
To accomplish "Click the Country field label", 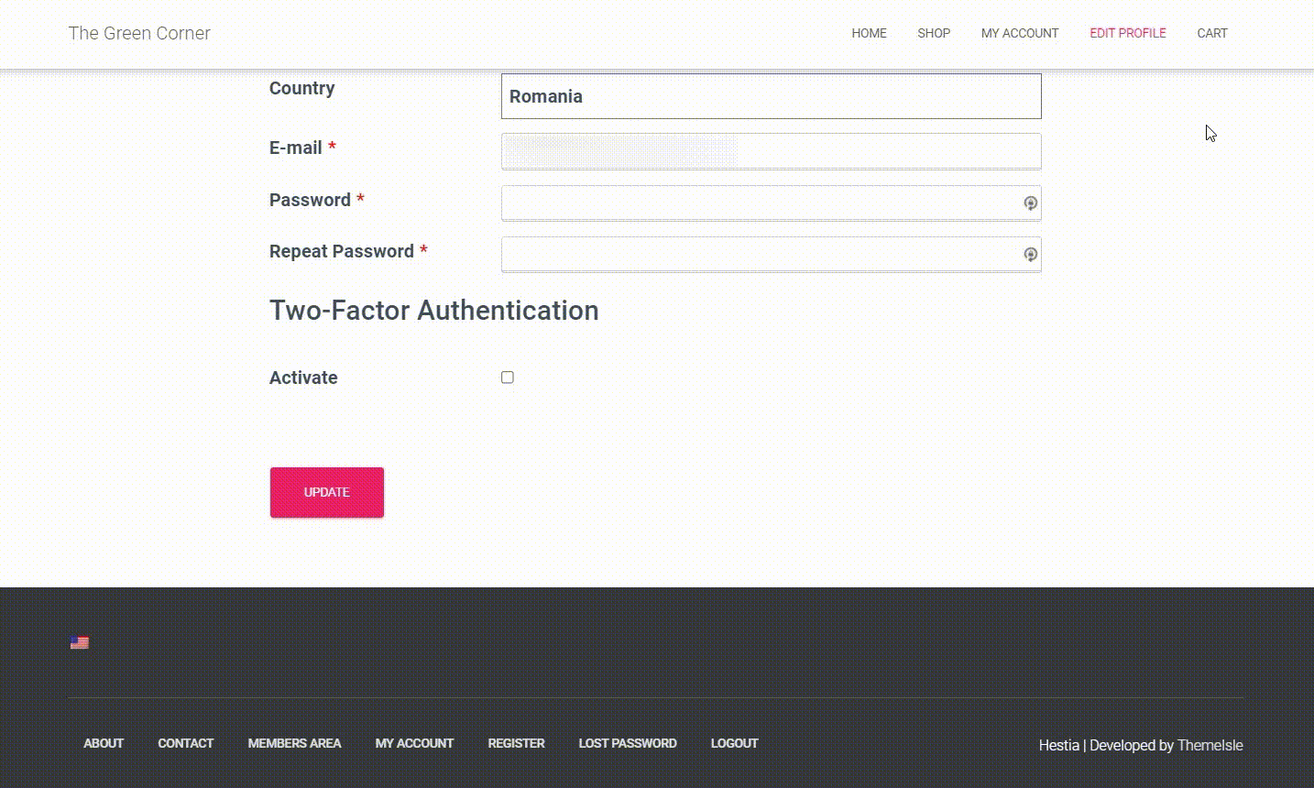I will coord(301,88).
